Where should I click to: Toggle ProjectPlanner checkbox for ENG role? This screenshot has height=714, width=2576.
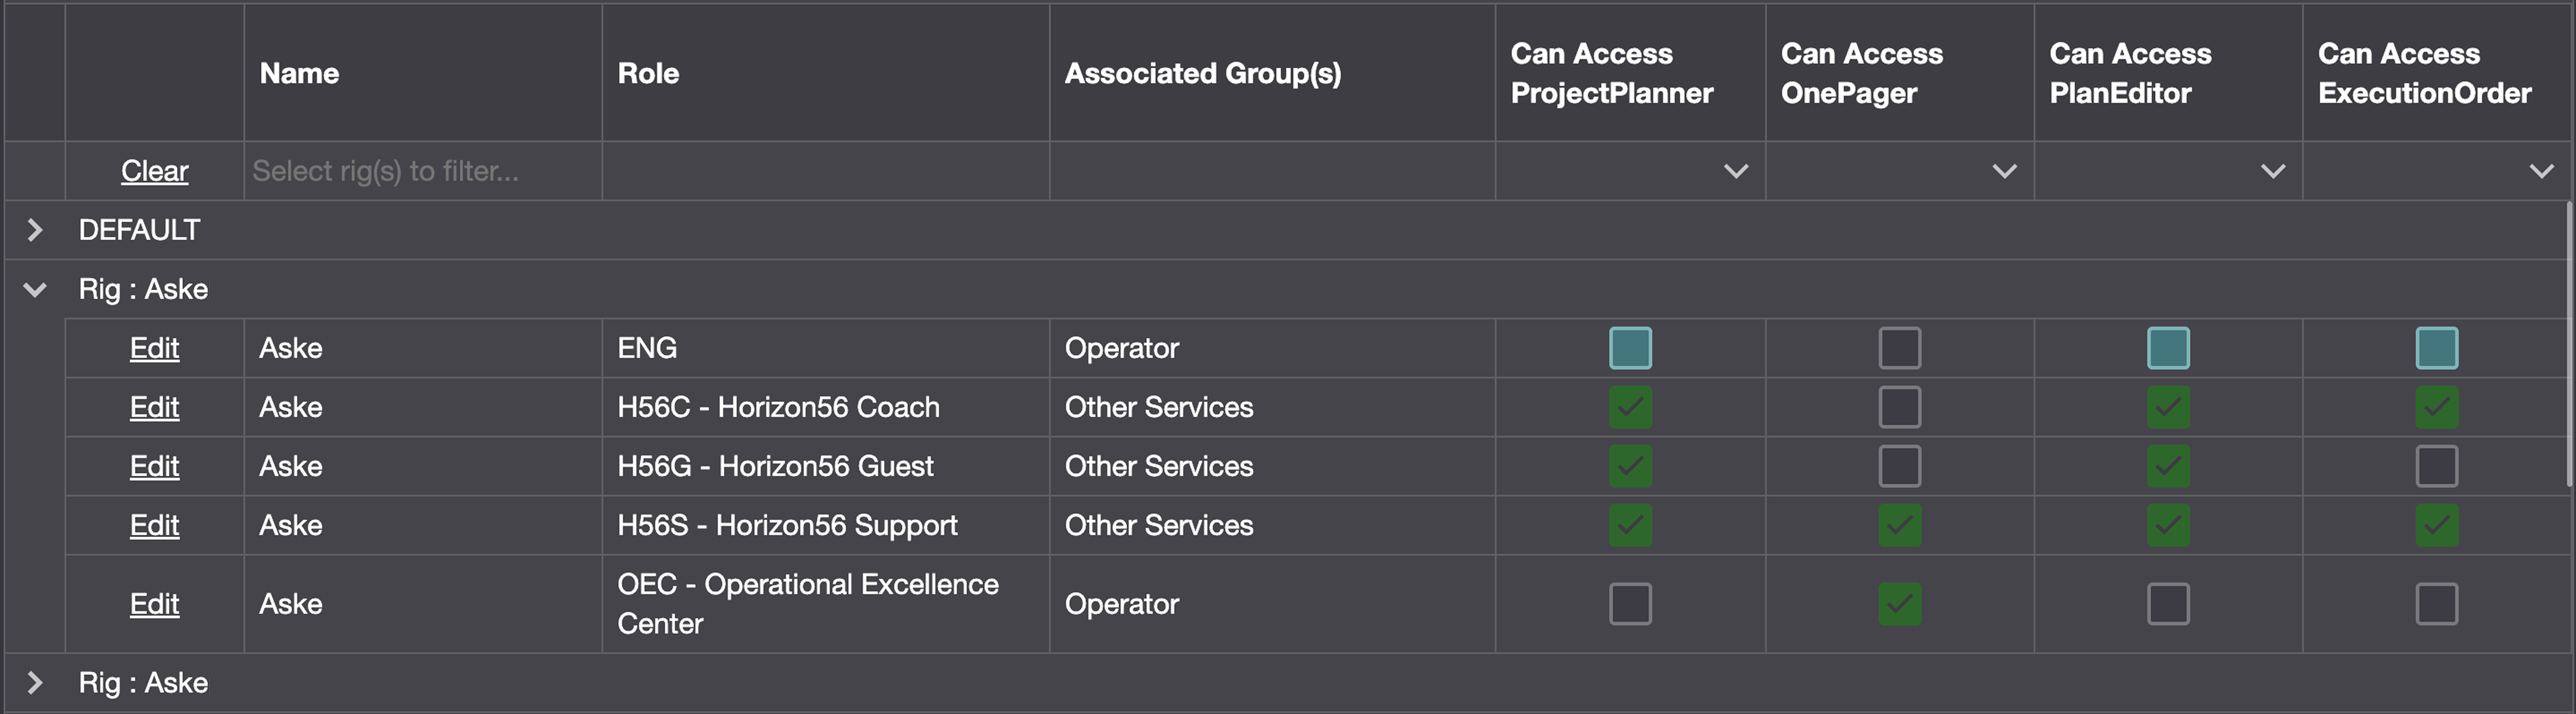(1630, 348)
